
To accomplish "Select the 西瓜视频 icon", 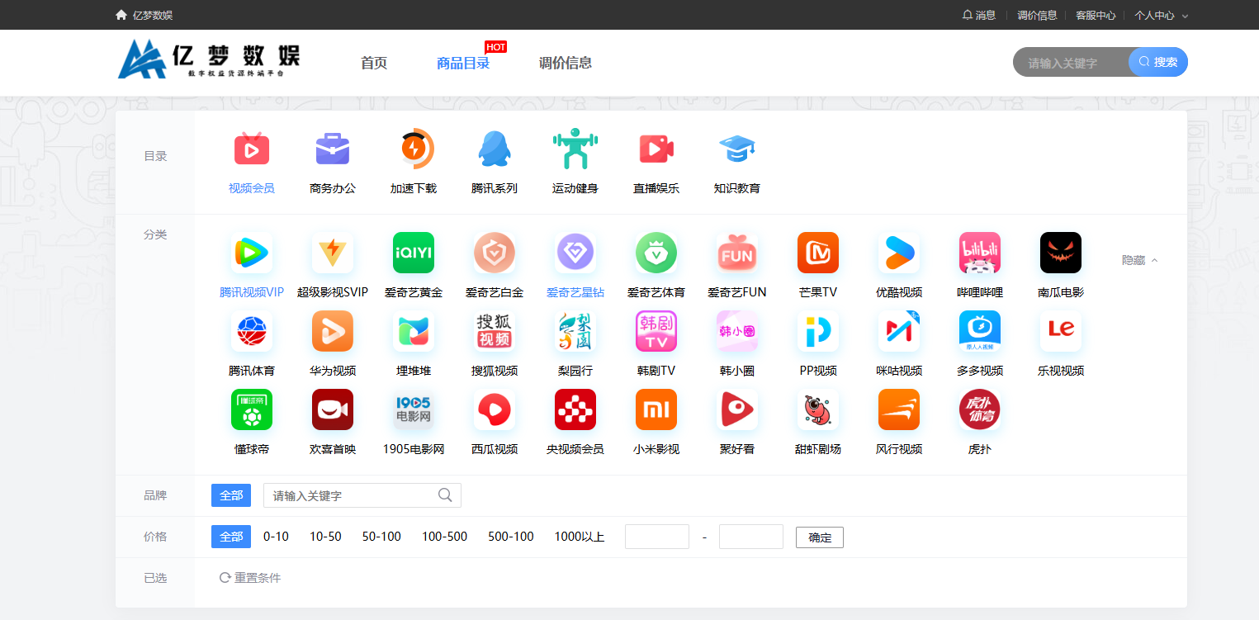I will [495, 409].
